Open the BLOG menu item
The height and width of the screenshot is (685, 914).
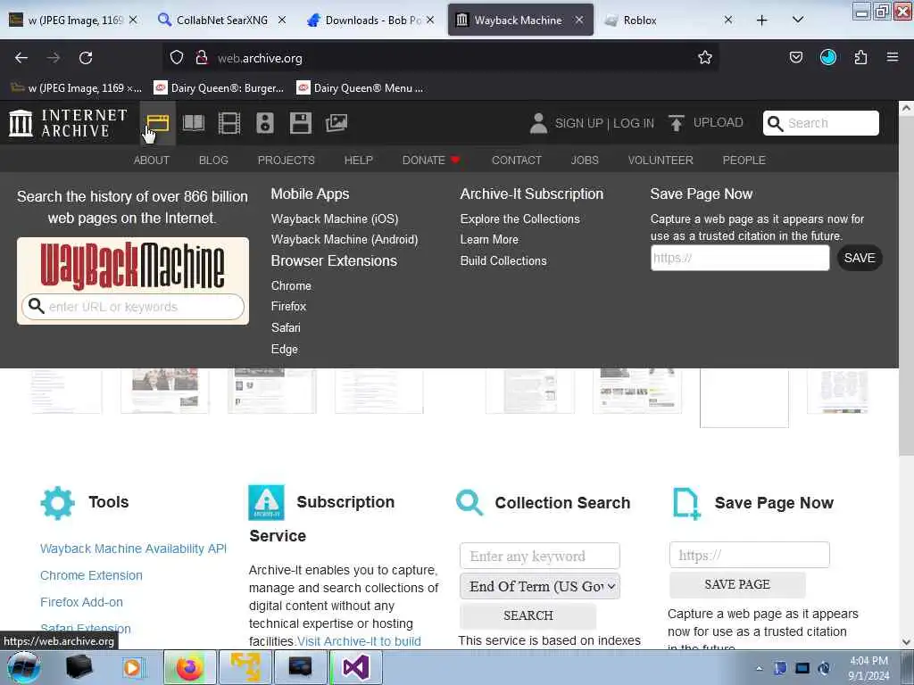pyautogui.click(x=213, y=161)
